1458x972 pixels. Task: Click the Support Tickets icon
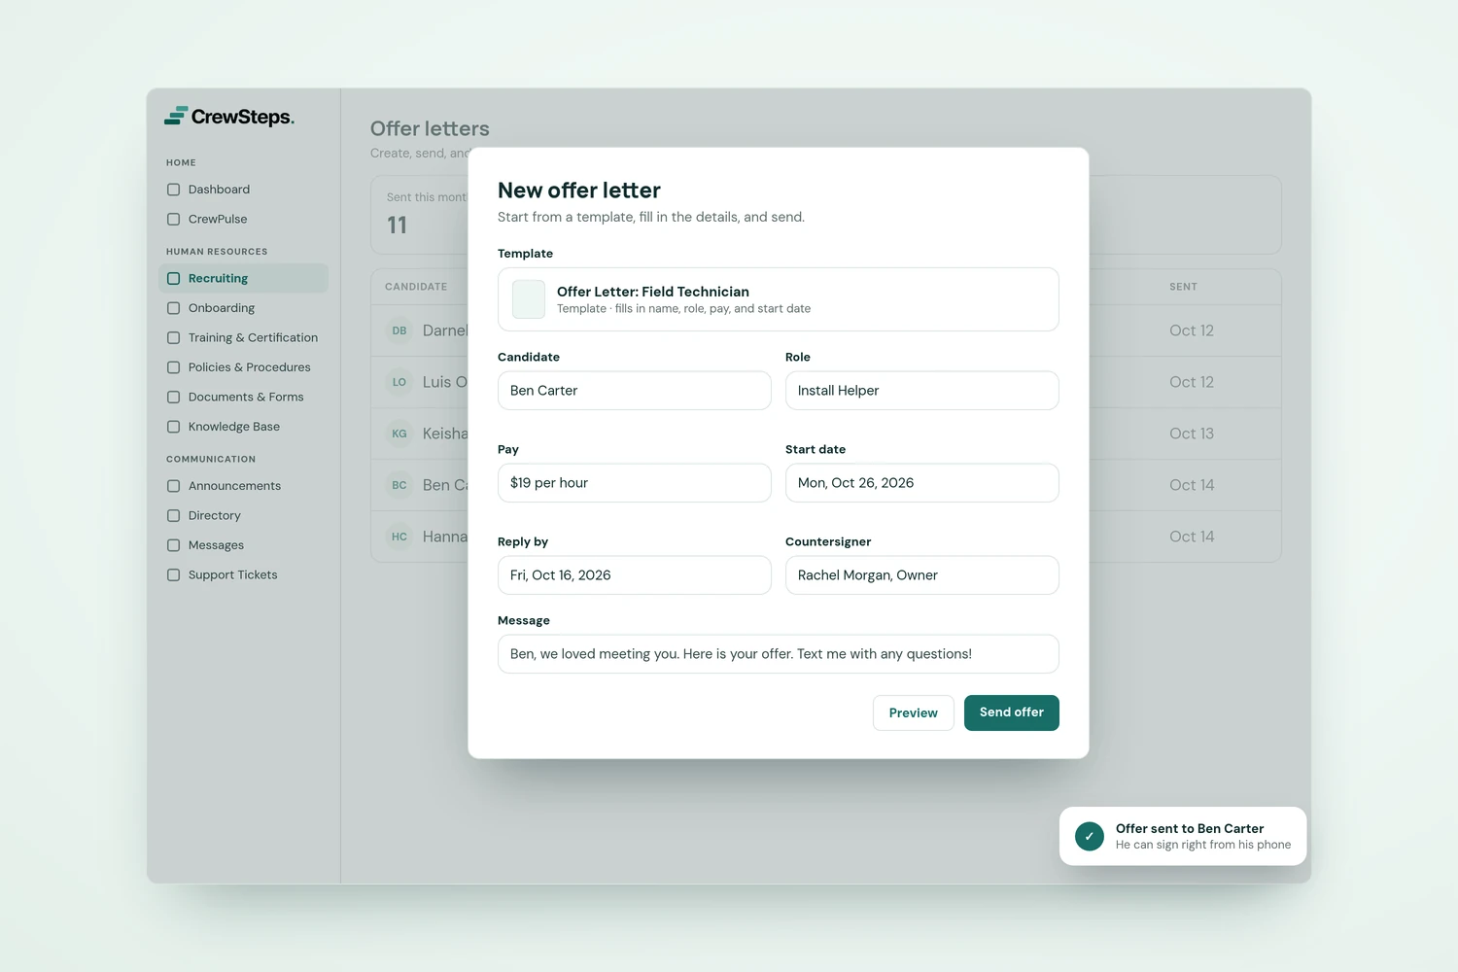click(173, 575)
